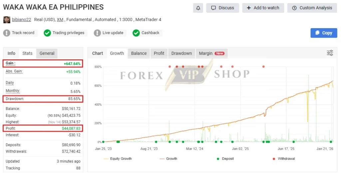Switch to the Profit chart tab
Screen dimensions: 341x175
[159, 53]
